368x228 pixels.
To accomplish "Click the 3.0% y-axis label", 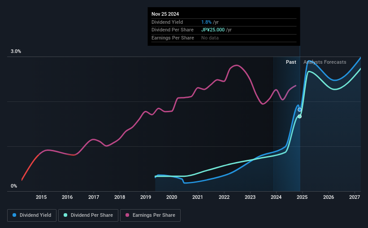I will [x=16, y=52].
